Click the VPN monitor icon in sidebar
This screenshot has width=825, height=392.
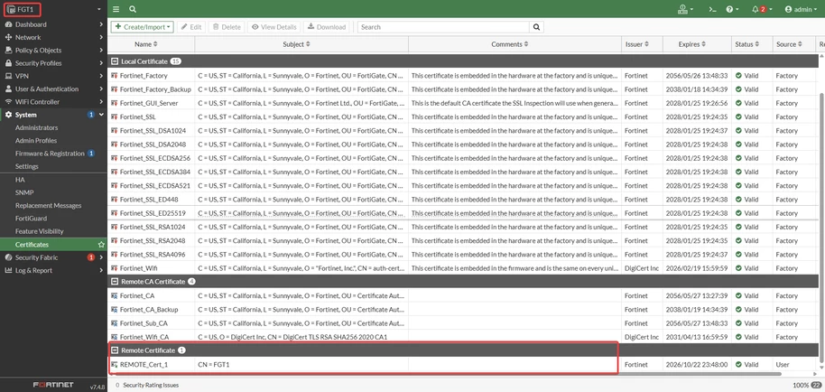pos(8,76)
